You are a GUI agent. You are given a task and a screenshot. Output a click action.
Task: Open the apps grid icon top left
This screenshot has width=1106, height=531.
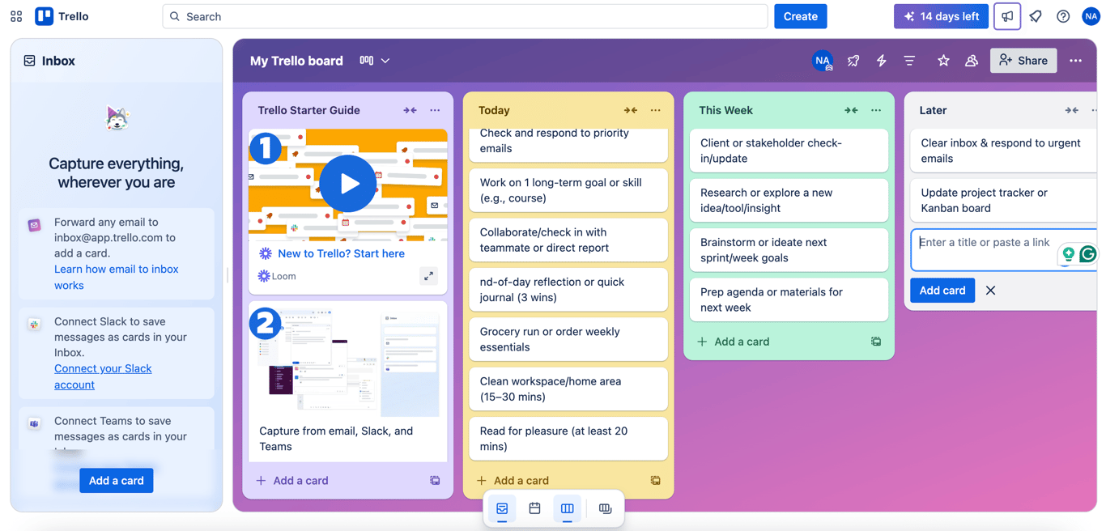tap(15, 16)
